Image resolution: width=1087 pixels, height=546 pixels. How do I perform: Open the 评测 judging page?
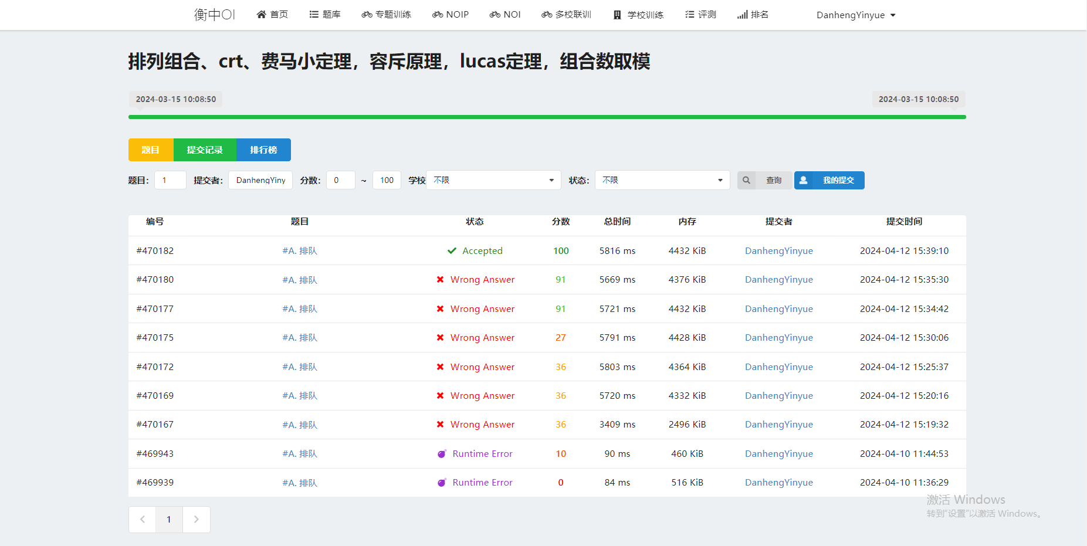tap(700, 15)
